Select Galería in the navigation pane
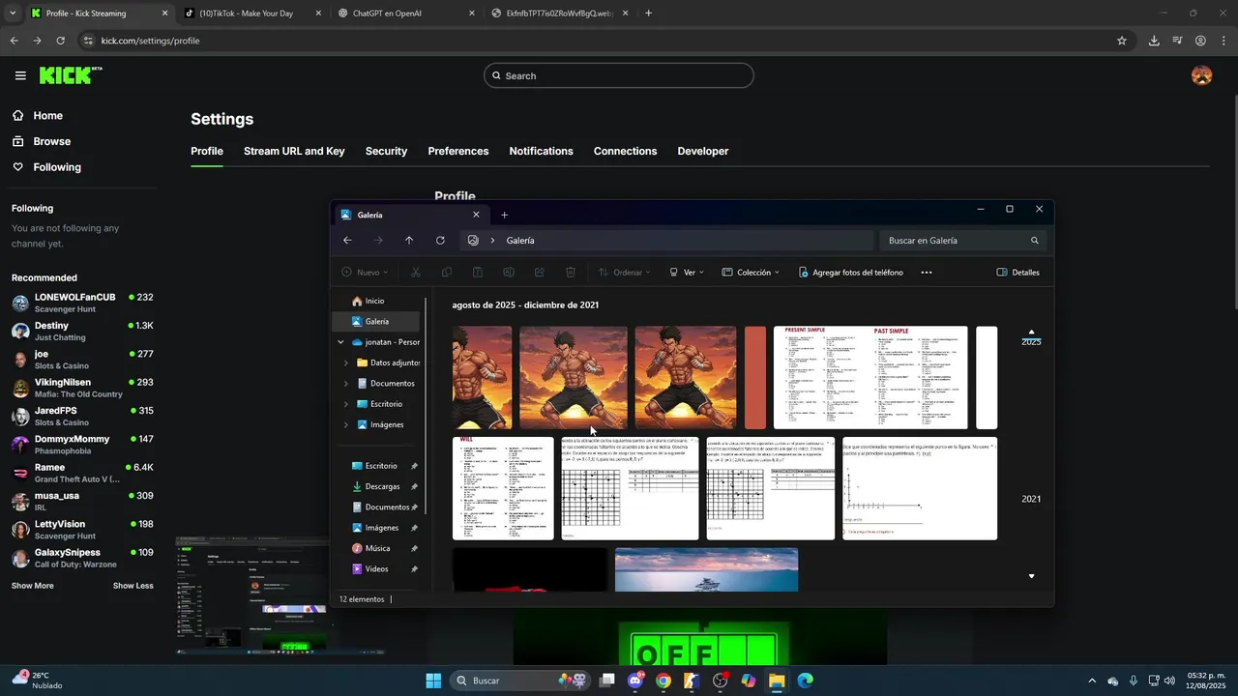The height and width of the screenshot is (696, 1238). coord(376,322)
